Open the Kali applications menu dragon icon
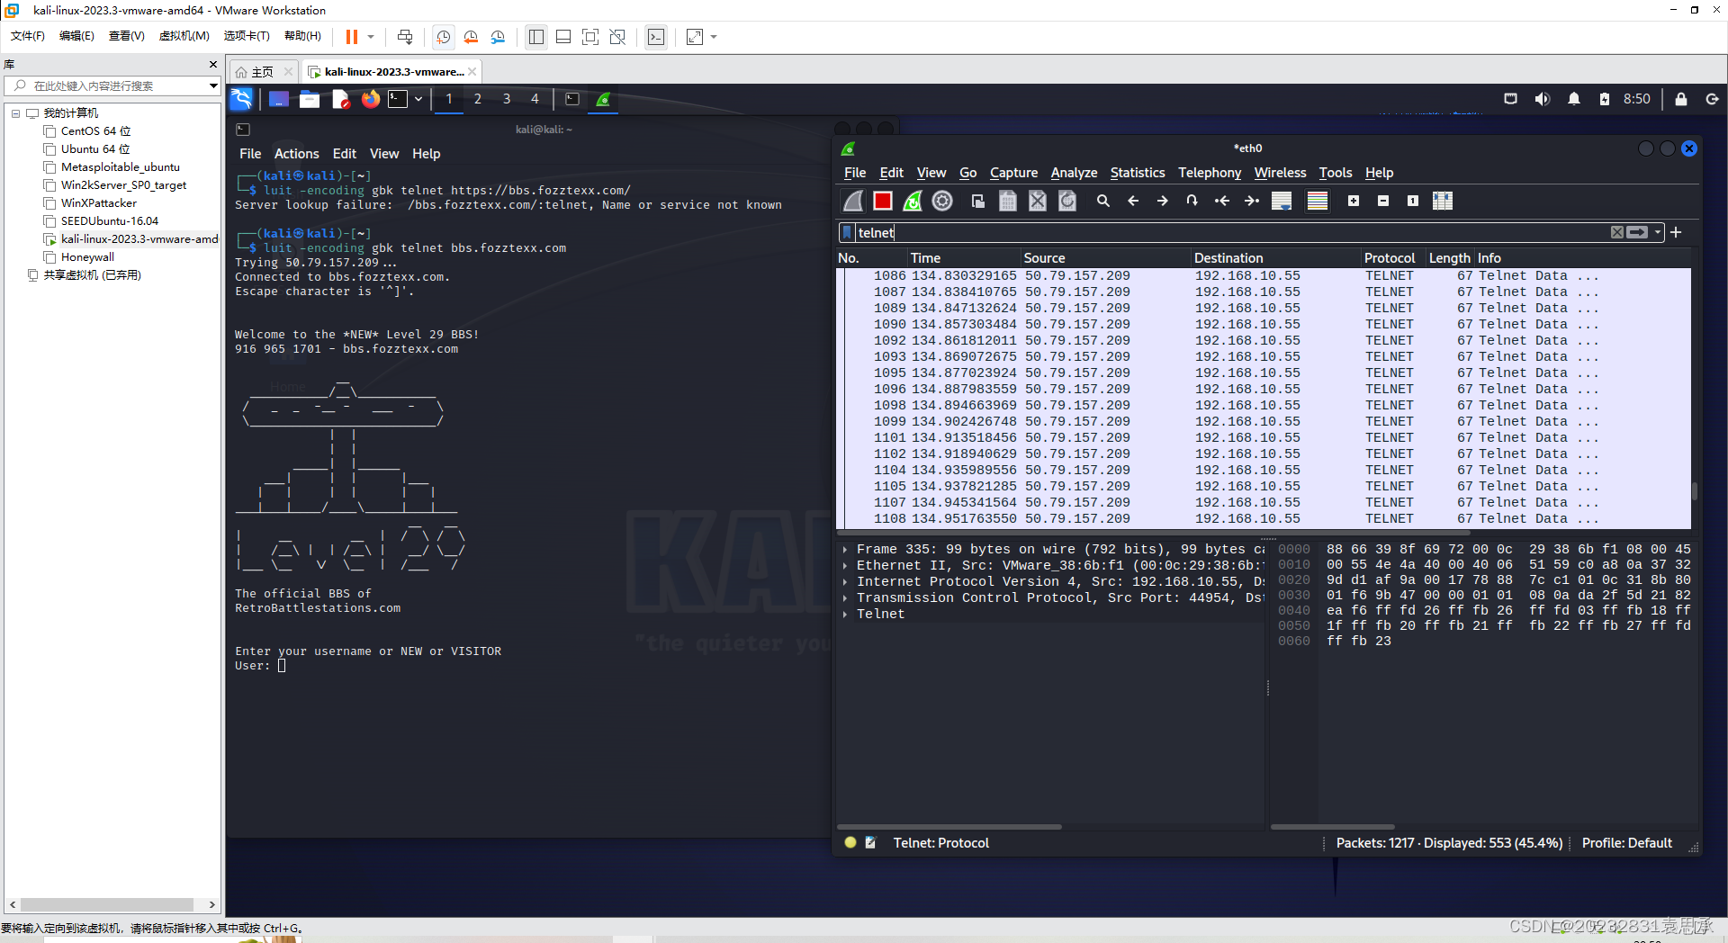1728x943 pixels. click(x=241, y=99)
